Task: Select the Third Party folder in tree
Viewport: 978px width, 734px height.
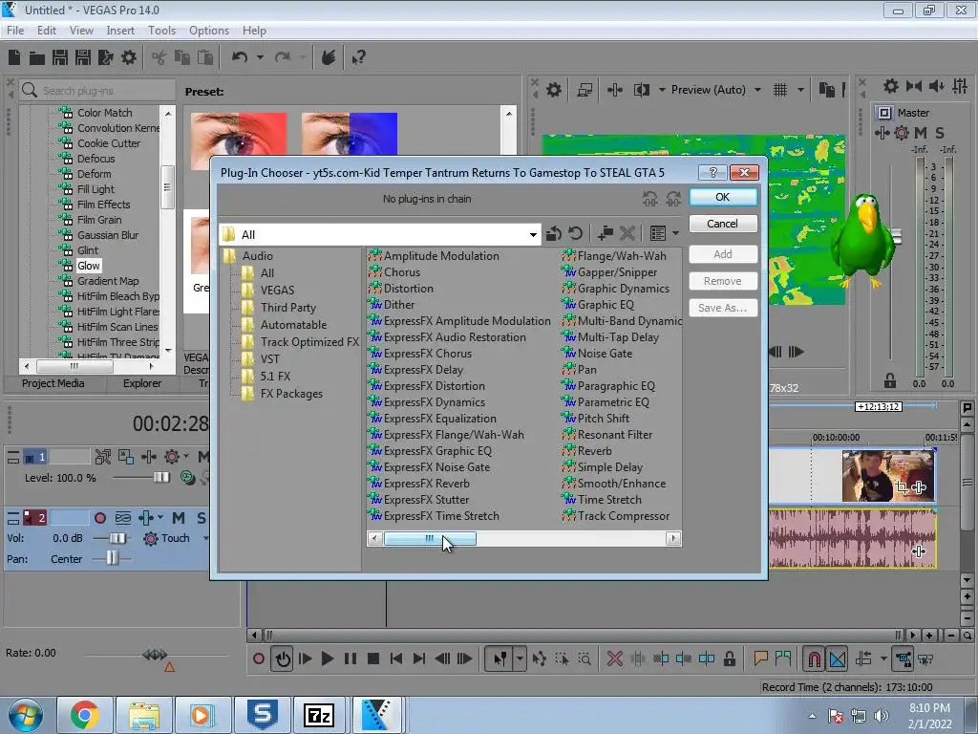Action: 287,308
